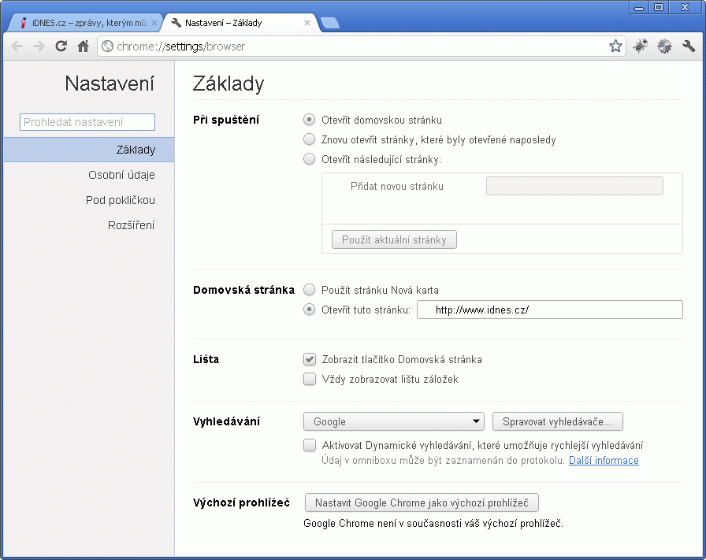Check Vždy zobrazovat lištu záložek

tap(310, 379)
